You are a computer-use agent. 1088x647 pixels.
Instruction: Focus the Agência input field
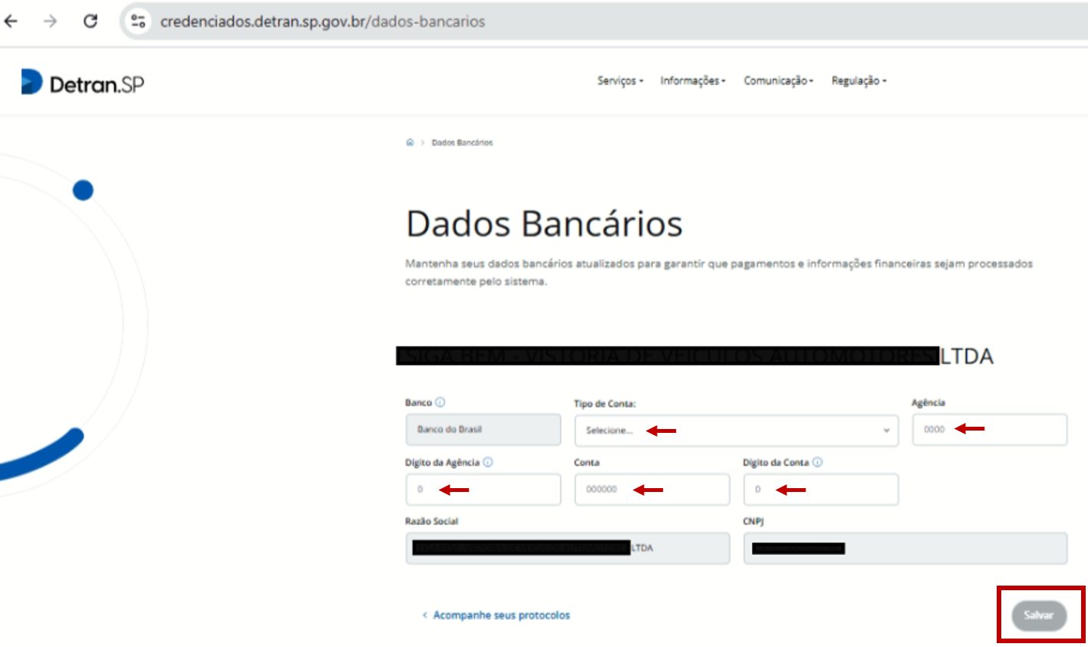point(990,430)
